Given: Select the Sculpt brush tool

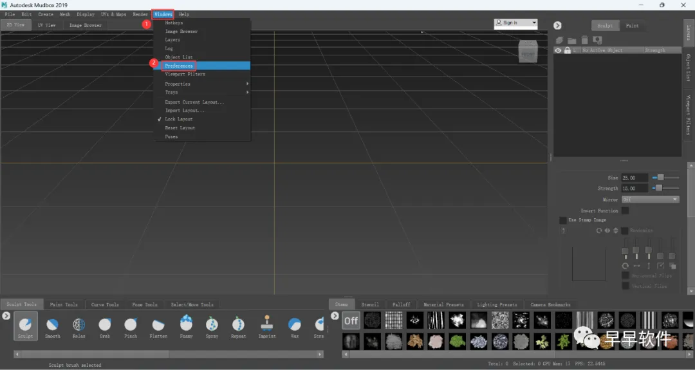Looking at the screenshot, I should (25, 327).
